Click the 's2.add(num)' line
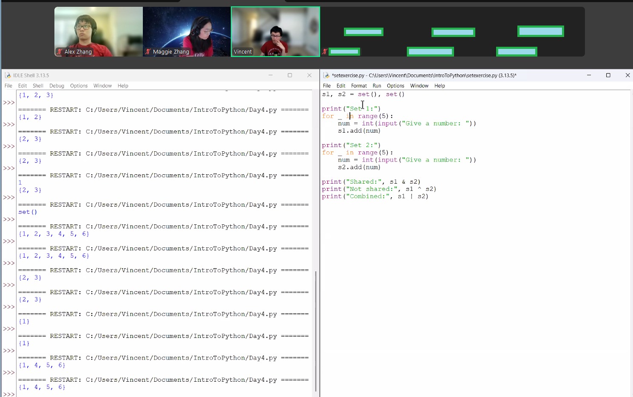Image resolution: width=633 pixels, height=397 pixels. (359, 167)
